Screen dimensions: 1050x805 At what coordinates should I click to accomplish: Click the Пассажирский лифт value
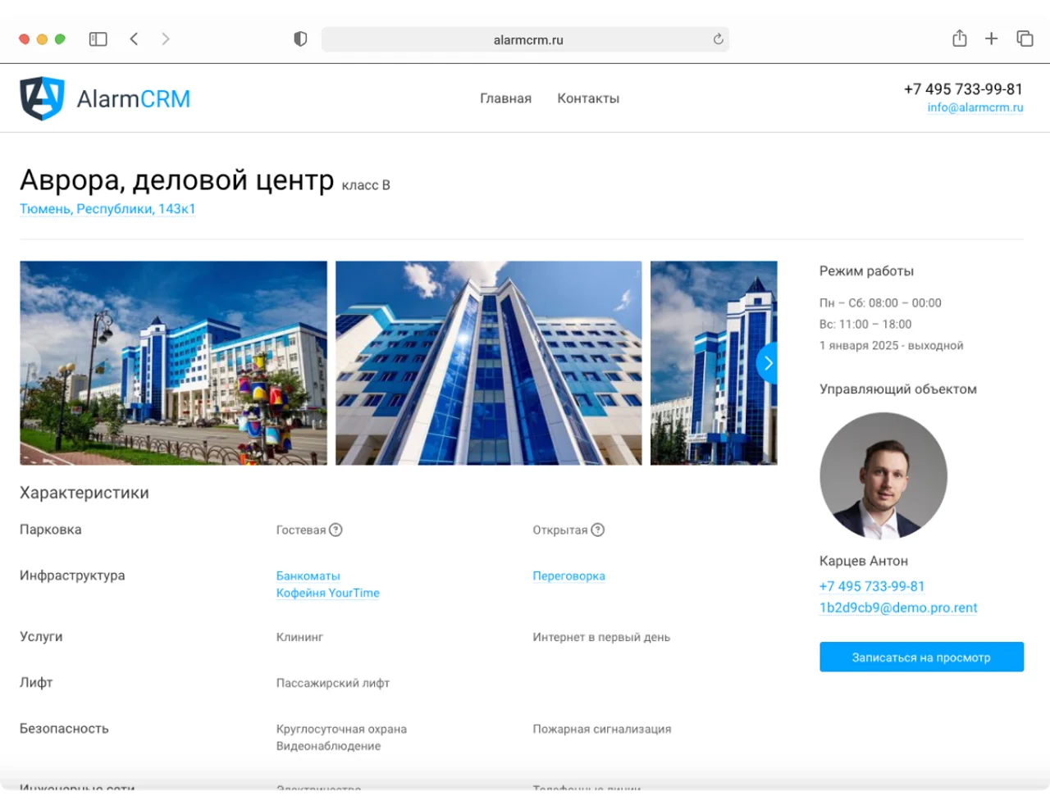(x=333, y=683)
